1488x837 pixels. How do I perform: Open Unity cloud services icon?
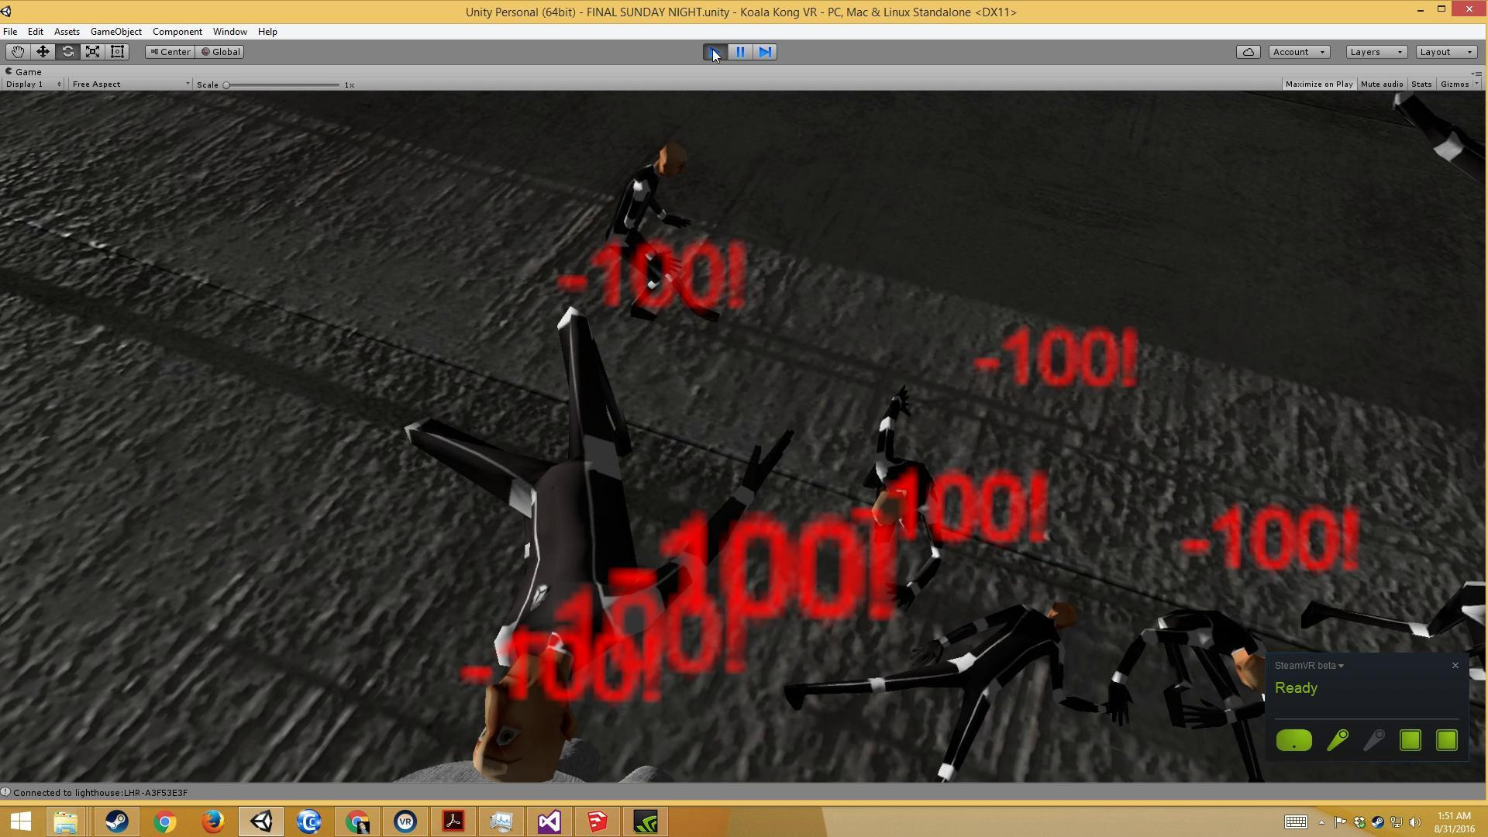pyautogui.click(x=1248, y=52)
